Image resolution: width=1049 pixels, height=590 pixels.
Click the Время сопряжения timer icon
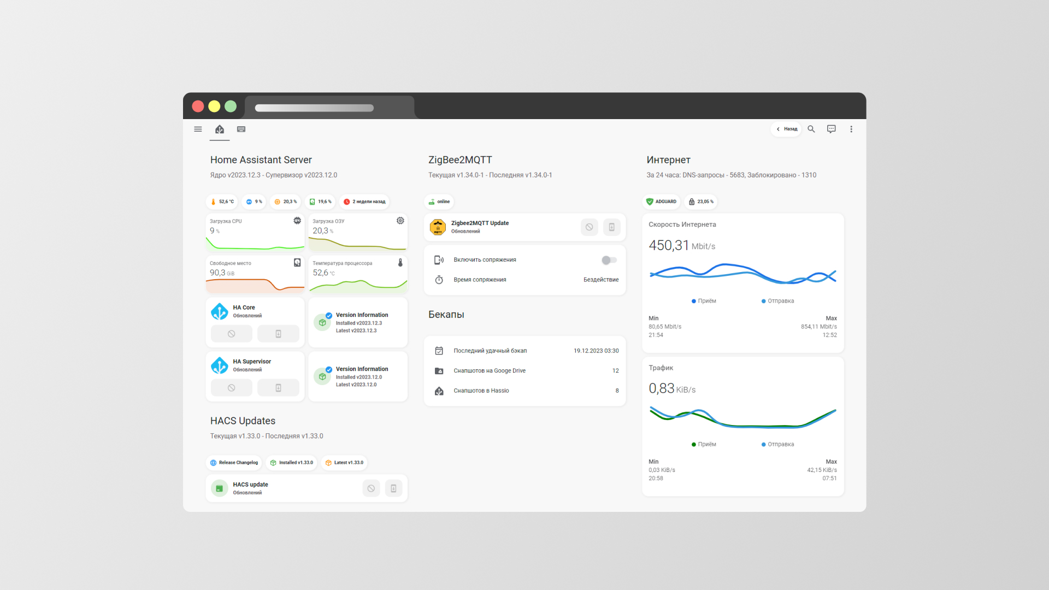pos(439,280)
